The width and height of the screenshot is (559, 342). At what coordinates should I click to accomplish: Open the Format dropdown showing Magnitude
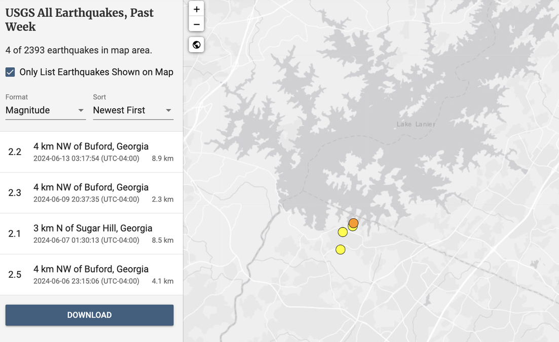[x=45, y=110]
